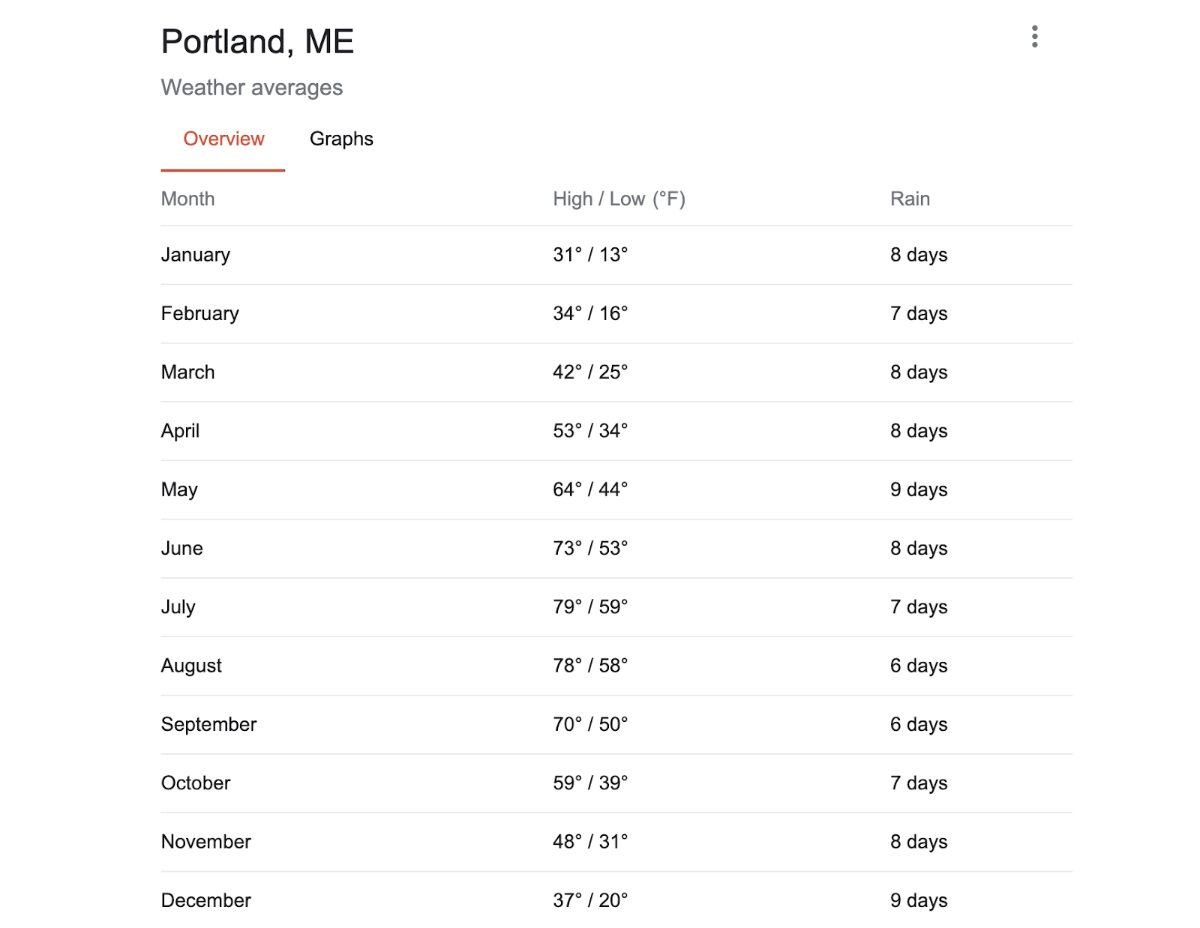Click the Portland, ME title
The width and height of the screenshot is (1200, 928).
pyautogui.click(x=257, y=42)
